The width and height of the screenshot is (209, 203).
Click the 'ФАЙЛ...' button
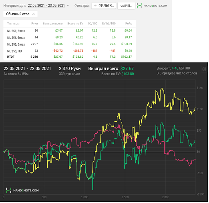pyautogui.click(x=126, y=6)
